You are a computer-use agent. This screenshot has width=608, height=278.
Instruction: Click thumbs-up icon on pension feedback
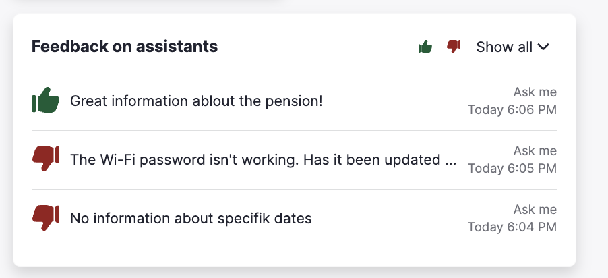pyautogui.click(x=46, y=100)
